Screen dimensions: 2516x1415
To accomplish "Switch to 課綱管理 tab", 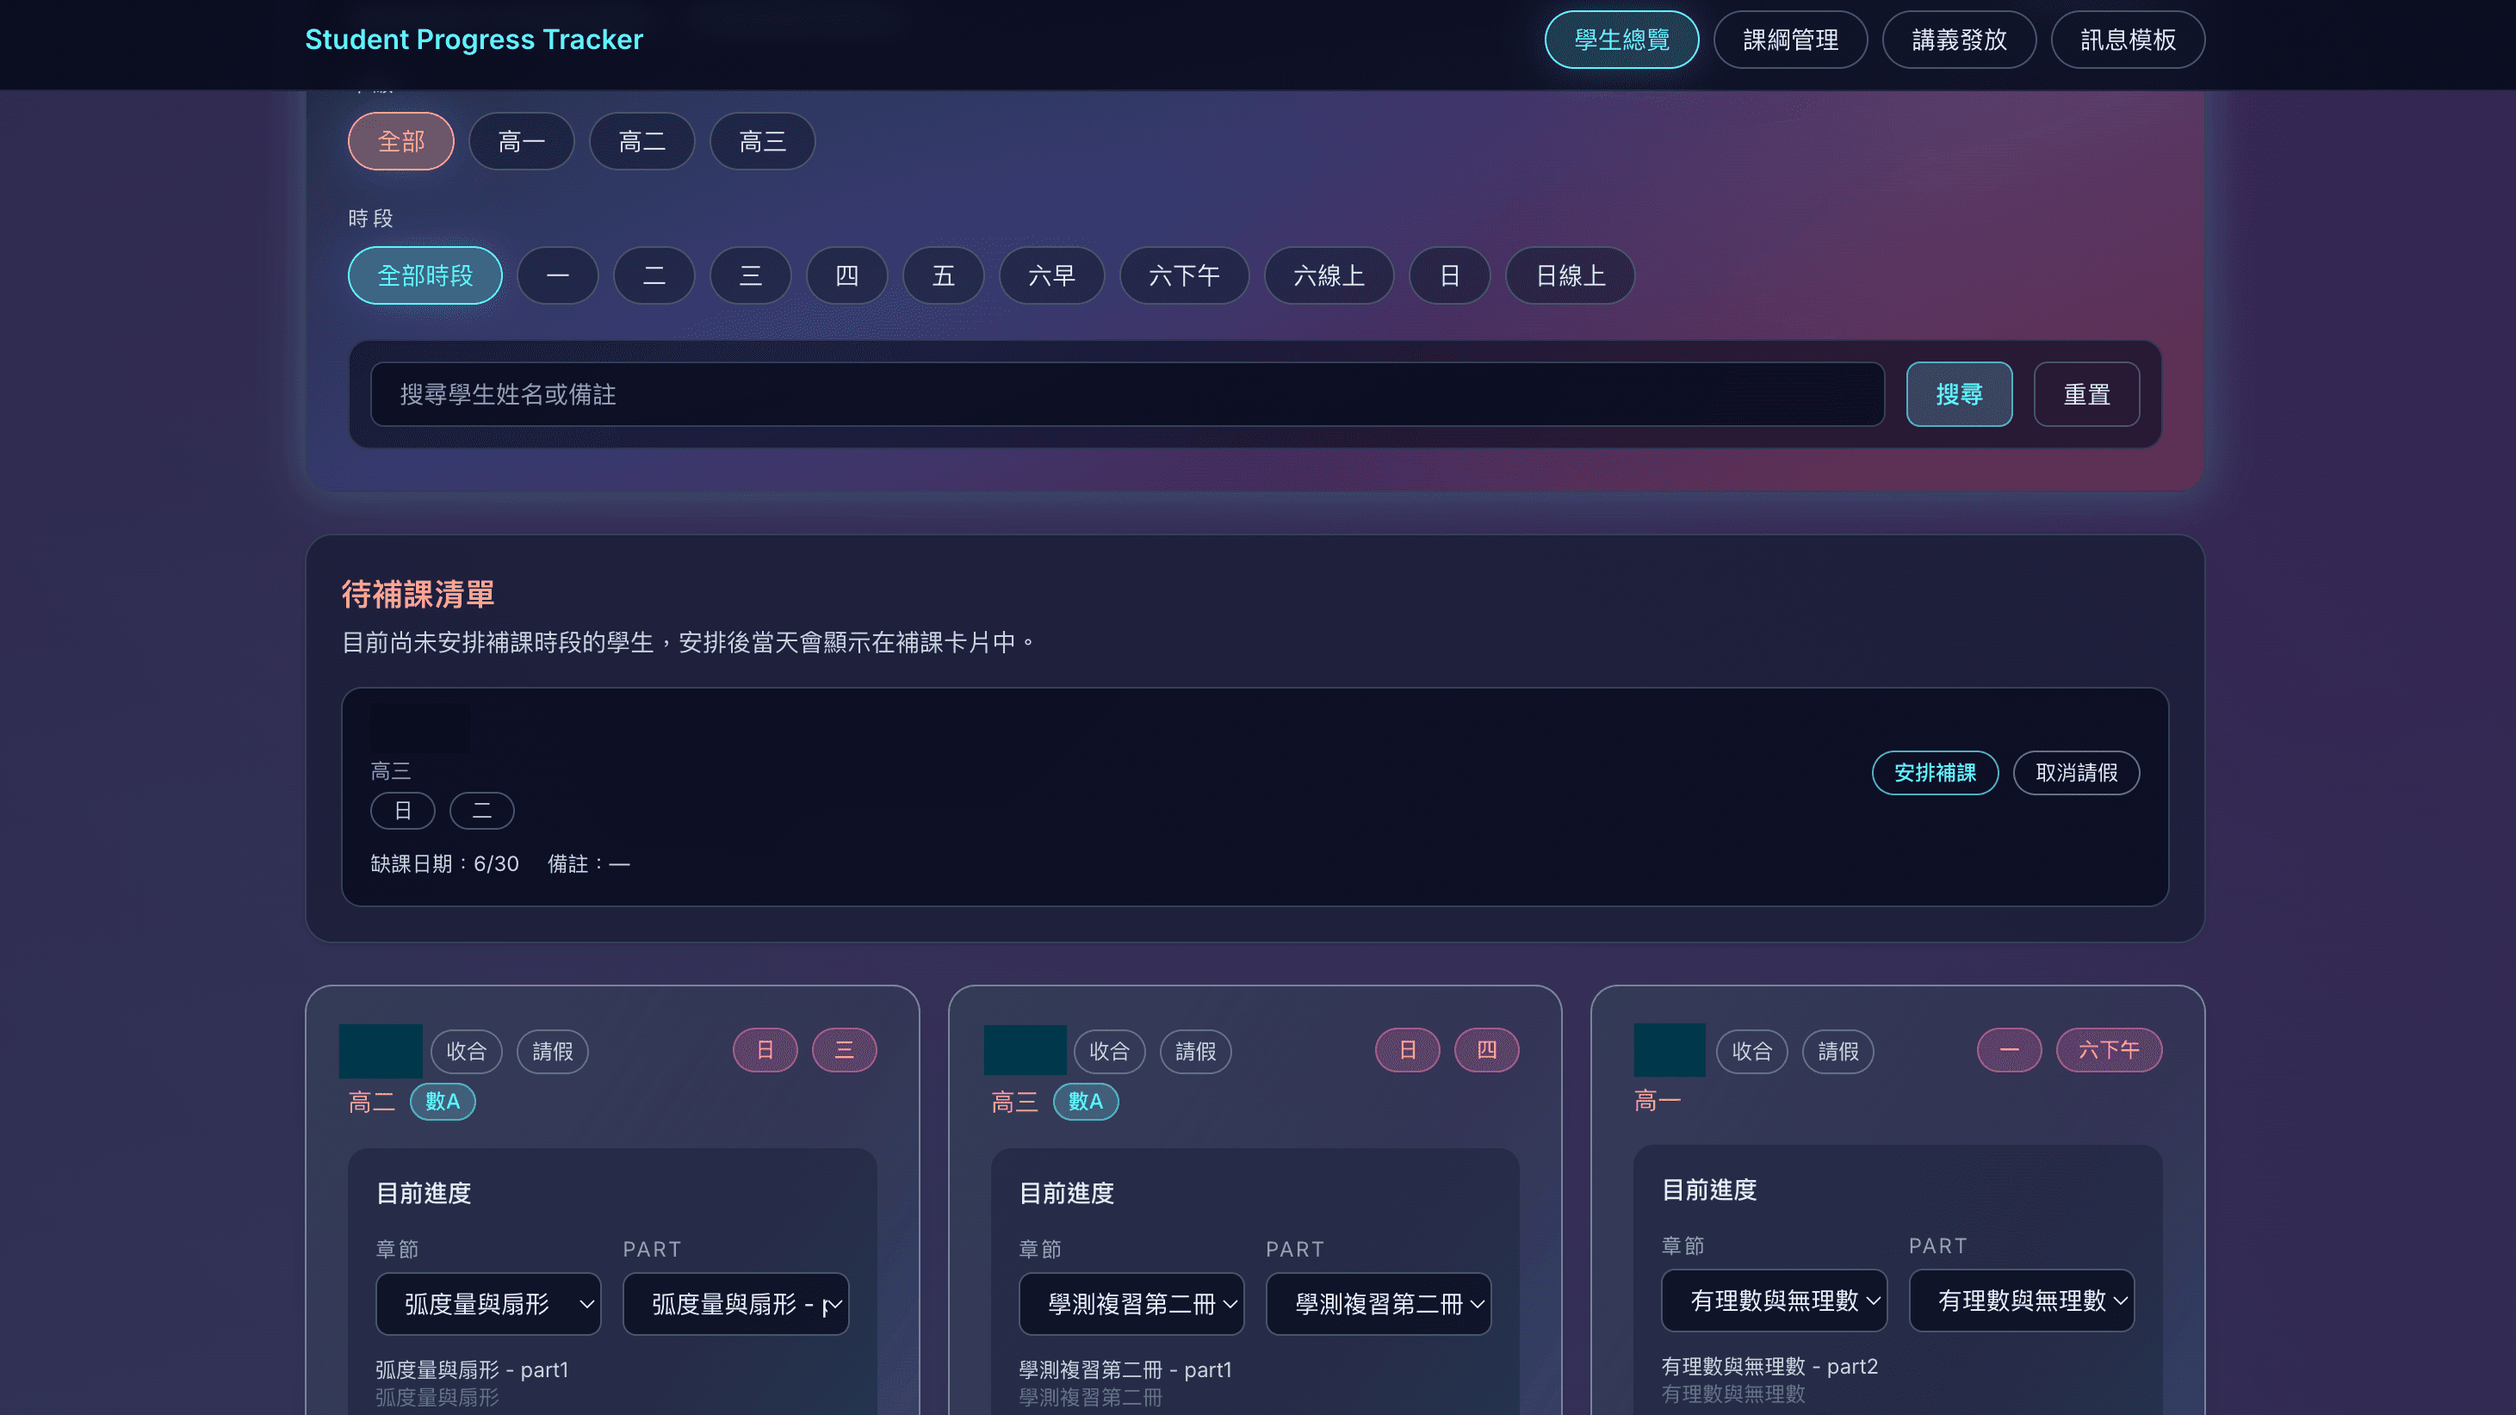I will [x=1790, y=40].
